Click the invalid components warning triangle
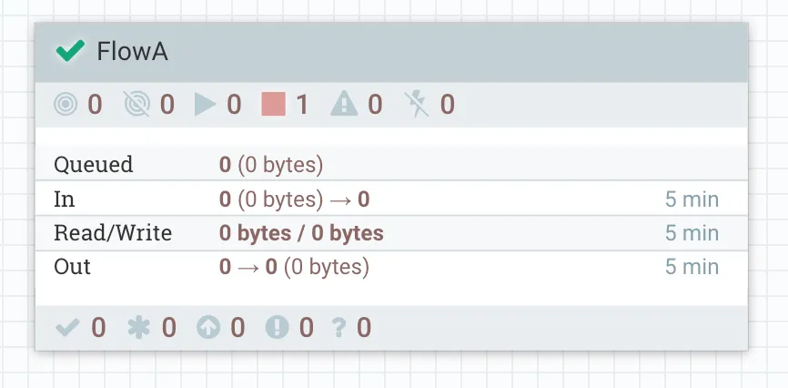The image size is (788, 388). tap(343, 105)
